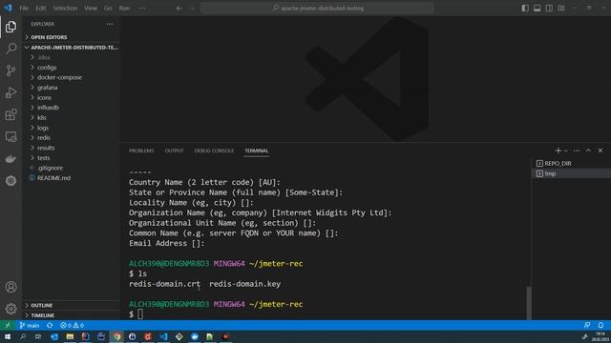Open Remote Explorer icon in activity bar
The height and width of the screenshot is (343, 611).
pyautogui.click(x=11, y=136)
